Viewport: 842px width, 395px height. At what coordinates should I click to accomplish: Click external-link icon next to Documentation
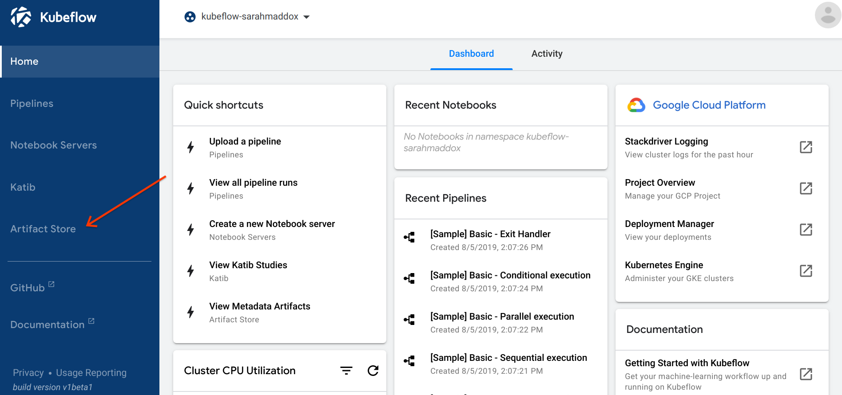click(x=91, y=321)
